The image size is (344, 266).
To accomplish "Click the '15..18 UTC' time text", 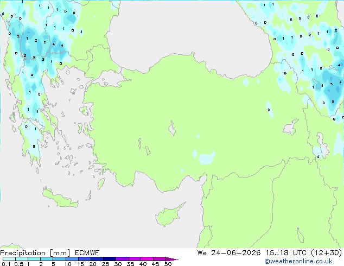I will click(x=286, y=253).
